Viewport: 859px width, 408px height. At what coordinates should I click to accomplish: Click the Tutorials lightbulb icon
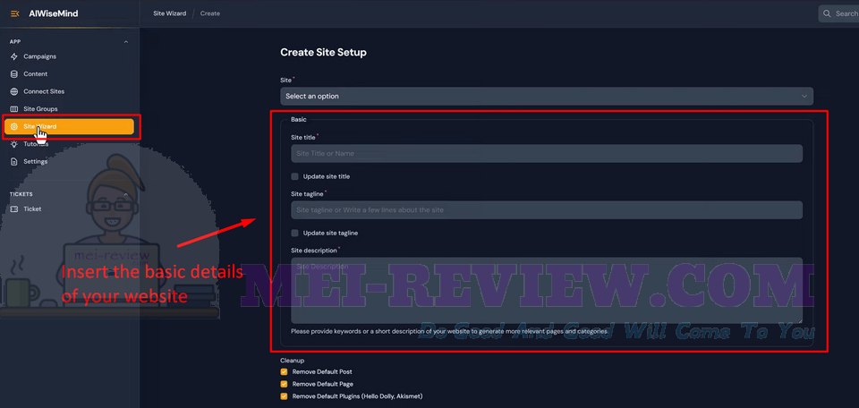click(14, 144)
